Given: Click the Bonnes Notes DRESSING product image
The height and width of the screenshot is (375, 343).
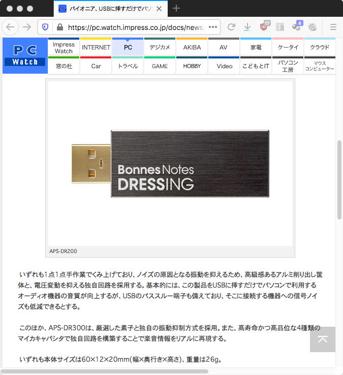Looking at the screenshot, I should (170, 164).
